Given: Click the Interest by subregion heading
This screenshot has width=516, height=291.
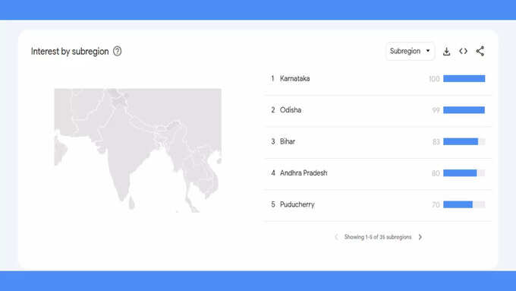Looking at the screenshot, I should click(x=70, y=52).
